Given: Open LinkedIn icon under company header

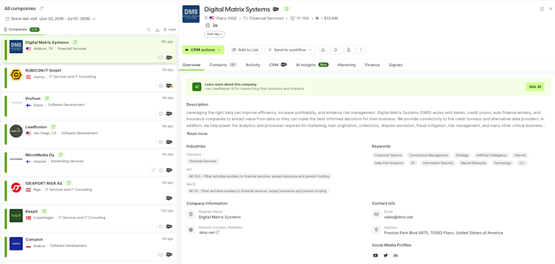Looking at the screenshot, I should tap(215, 25).
